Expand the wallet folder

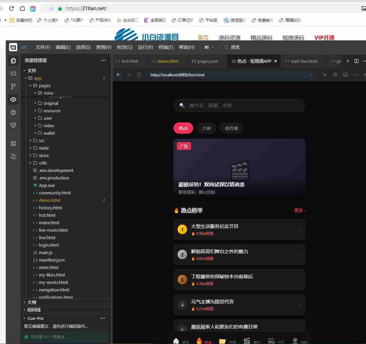[x=35, y=133]
